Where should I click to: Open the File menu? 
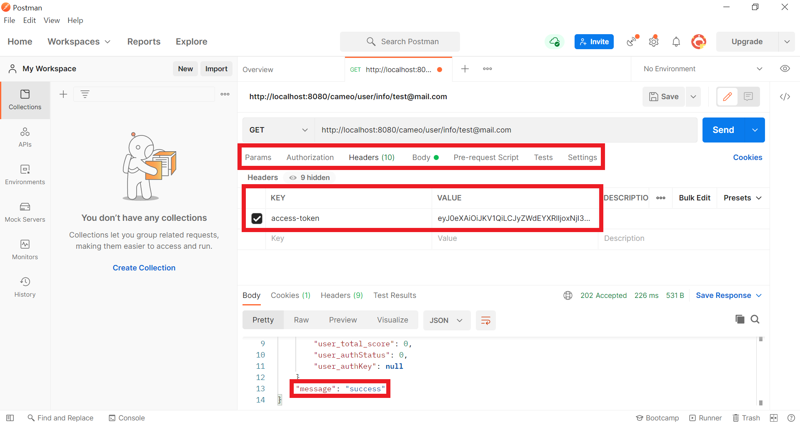(x=10, y=20)
